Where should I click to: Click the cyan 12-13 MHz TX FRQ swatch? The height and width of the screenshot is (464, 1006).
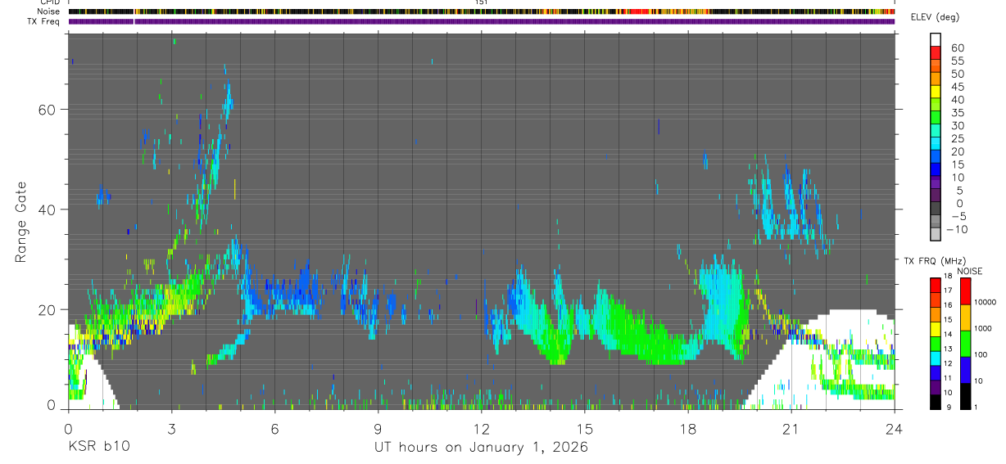pos(936,358)
